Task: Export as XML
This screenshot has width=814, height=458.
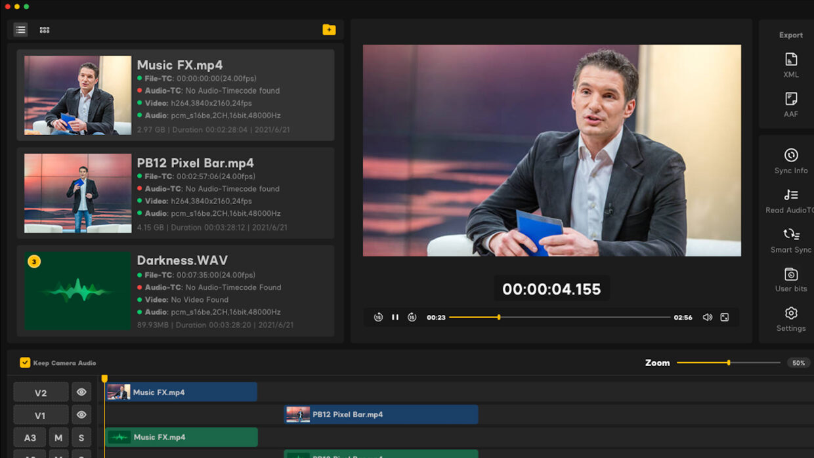Action: pos(791,65)
